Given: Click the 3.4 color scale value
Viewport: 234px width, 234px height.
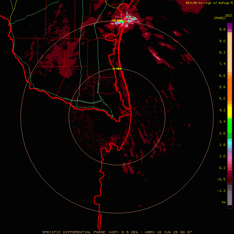Looking at the screenshot, I should (222, 122).
